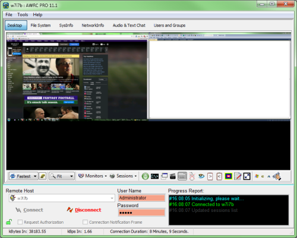Open the remote command prompt icon
The width and height of the screenshot is (297, 238).
tap(154, 176)
